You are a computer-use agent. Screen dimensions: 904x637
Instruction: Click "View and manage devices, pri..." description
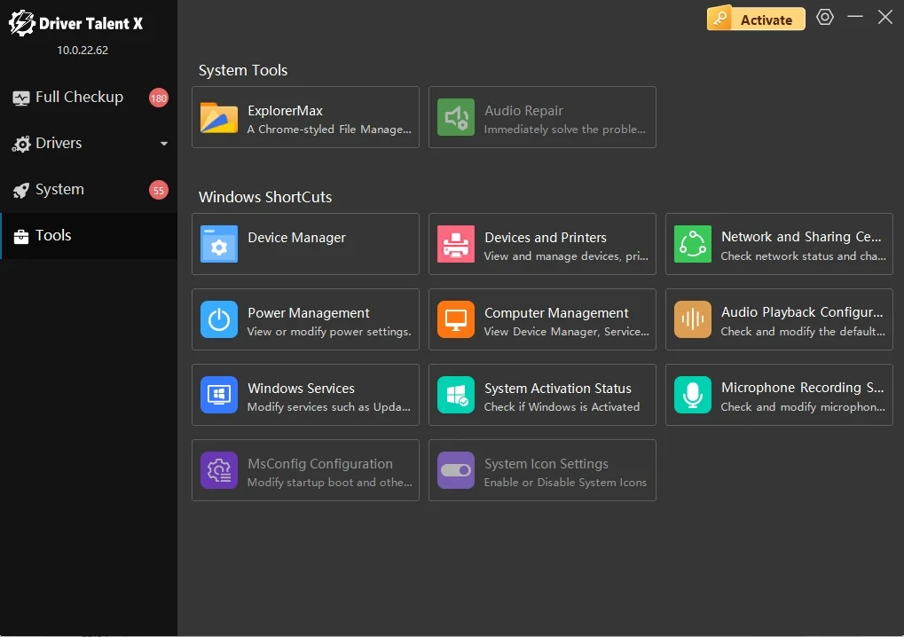566,256
